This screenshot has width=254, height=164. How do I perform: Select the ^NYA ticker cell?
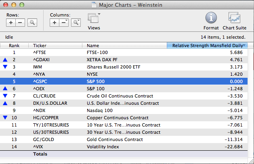click(x=39, y=74)
